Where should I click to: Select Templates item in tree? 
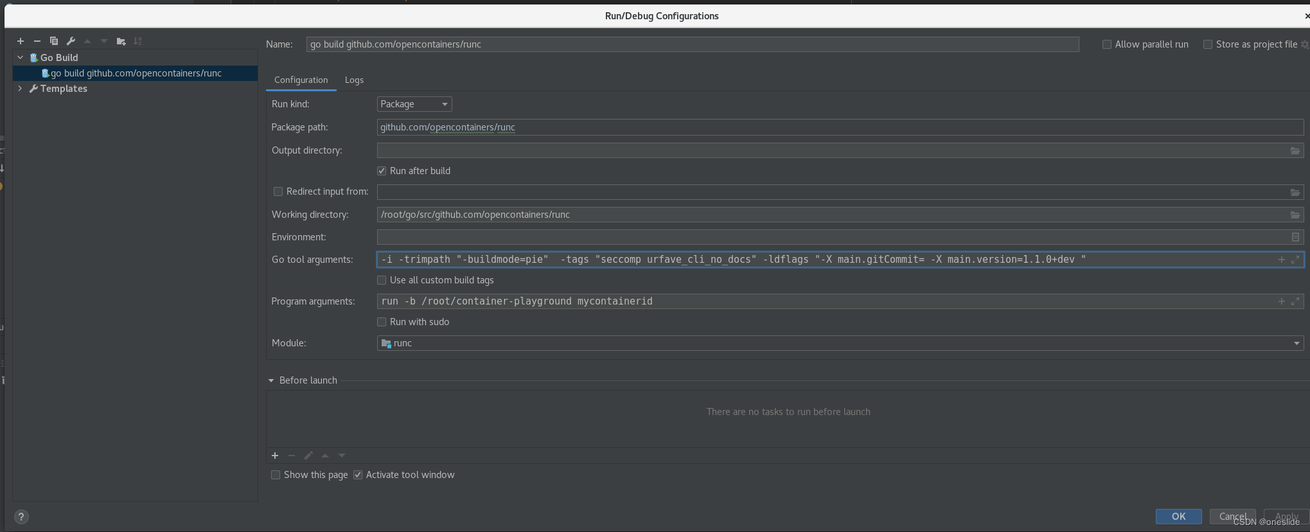pos(64,89)
